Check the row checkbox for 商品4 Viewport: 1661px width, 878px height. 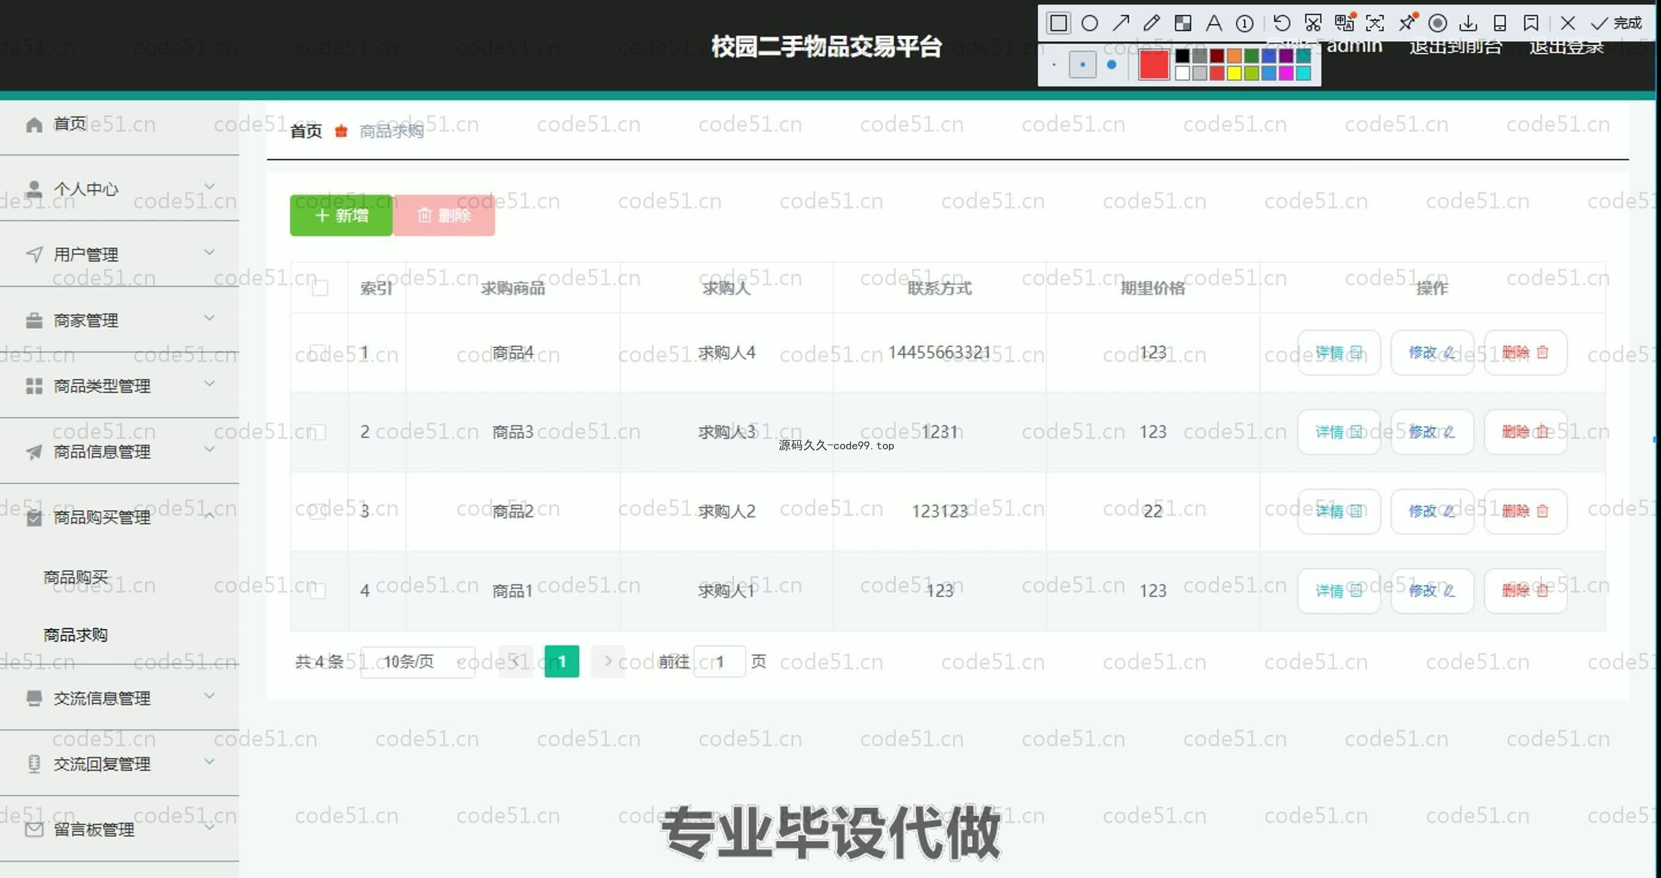[x=318, y=352]
